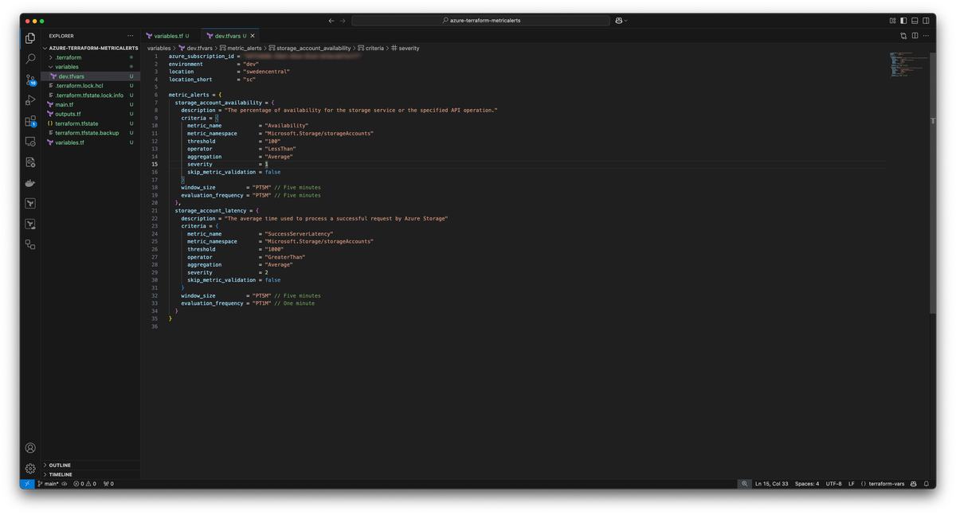
Task: Switch to the variables.tf tab
Action: [x=170, y=35]
